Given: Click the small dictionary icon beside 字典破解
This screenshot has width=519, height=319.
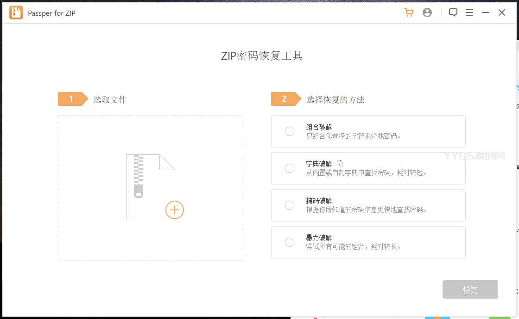Looking at the screenshot, I should click(340, 163).
